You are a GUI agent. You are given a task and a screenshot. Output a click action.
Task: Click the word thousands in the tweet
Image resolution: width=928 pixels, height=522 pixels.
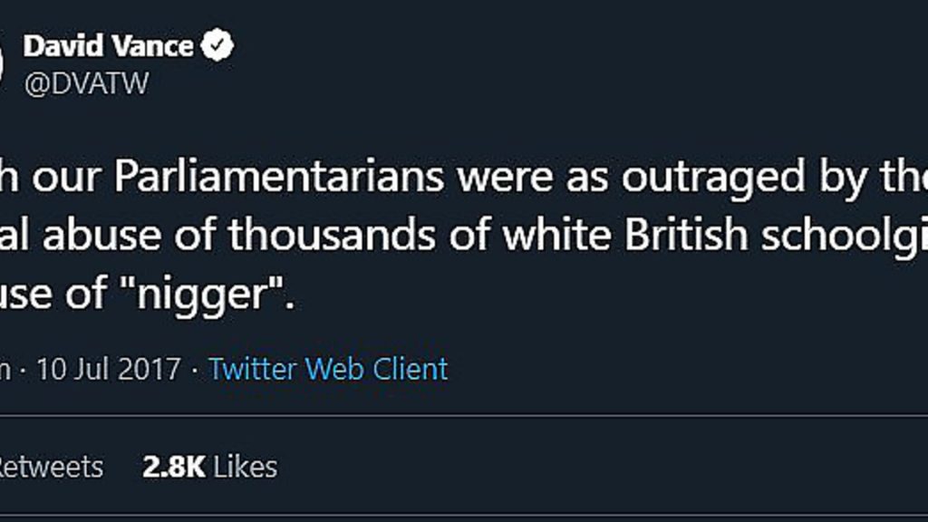click(332, 235)
